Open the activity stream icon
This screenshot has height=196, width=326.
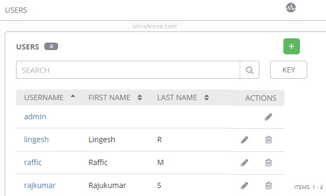pyautogui.click(x=291, y=7)
